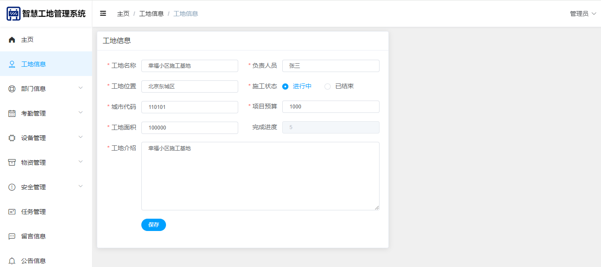Click the 保存 button
The height and width of the screenshot is (267, 601).
[x=154, y=225]
